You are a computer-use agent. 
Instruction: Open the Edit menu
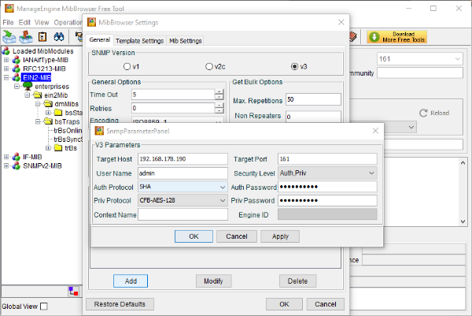24,22
